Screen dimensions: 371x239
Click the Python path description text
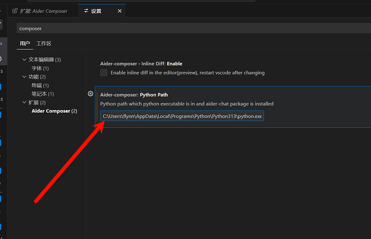pyautogui.click(x=187, y=104)
